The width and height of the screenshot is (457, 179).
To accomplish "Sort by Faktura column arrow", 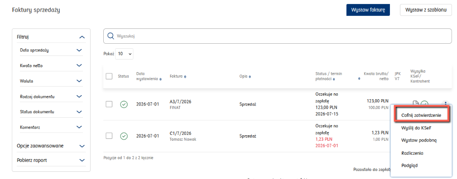I will click(x=185, y=76).
